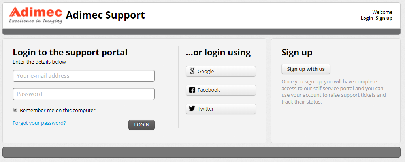Image resolution: width=405 pixels, height=162 pixels.
Task: Click the Google 'g' icon
Action: point(192,71)
